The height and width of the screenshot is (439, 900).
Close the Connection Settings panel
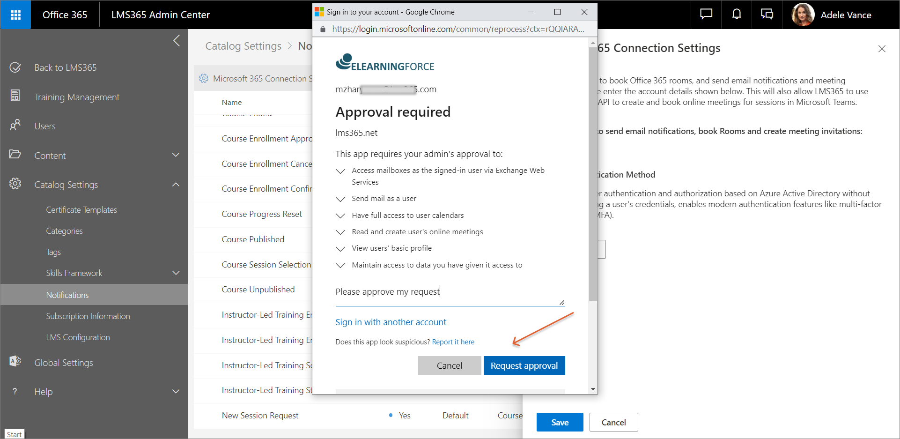(882, 49)
